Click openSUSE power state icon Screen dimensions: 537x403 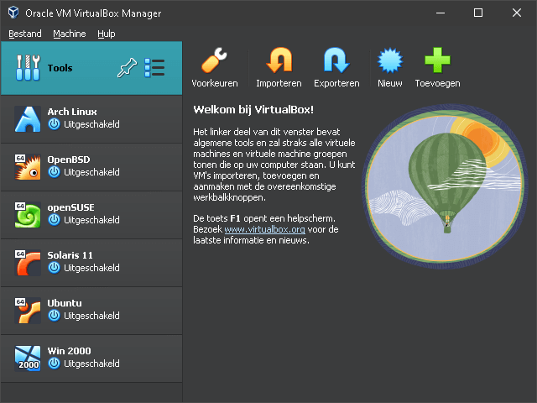pyautogui.click(x=54, y=220)
